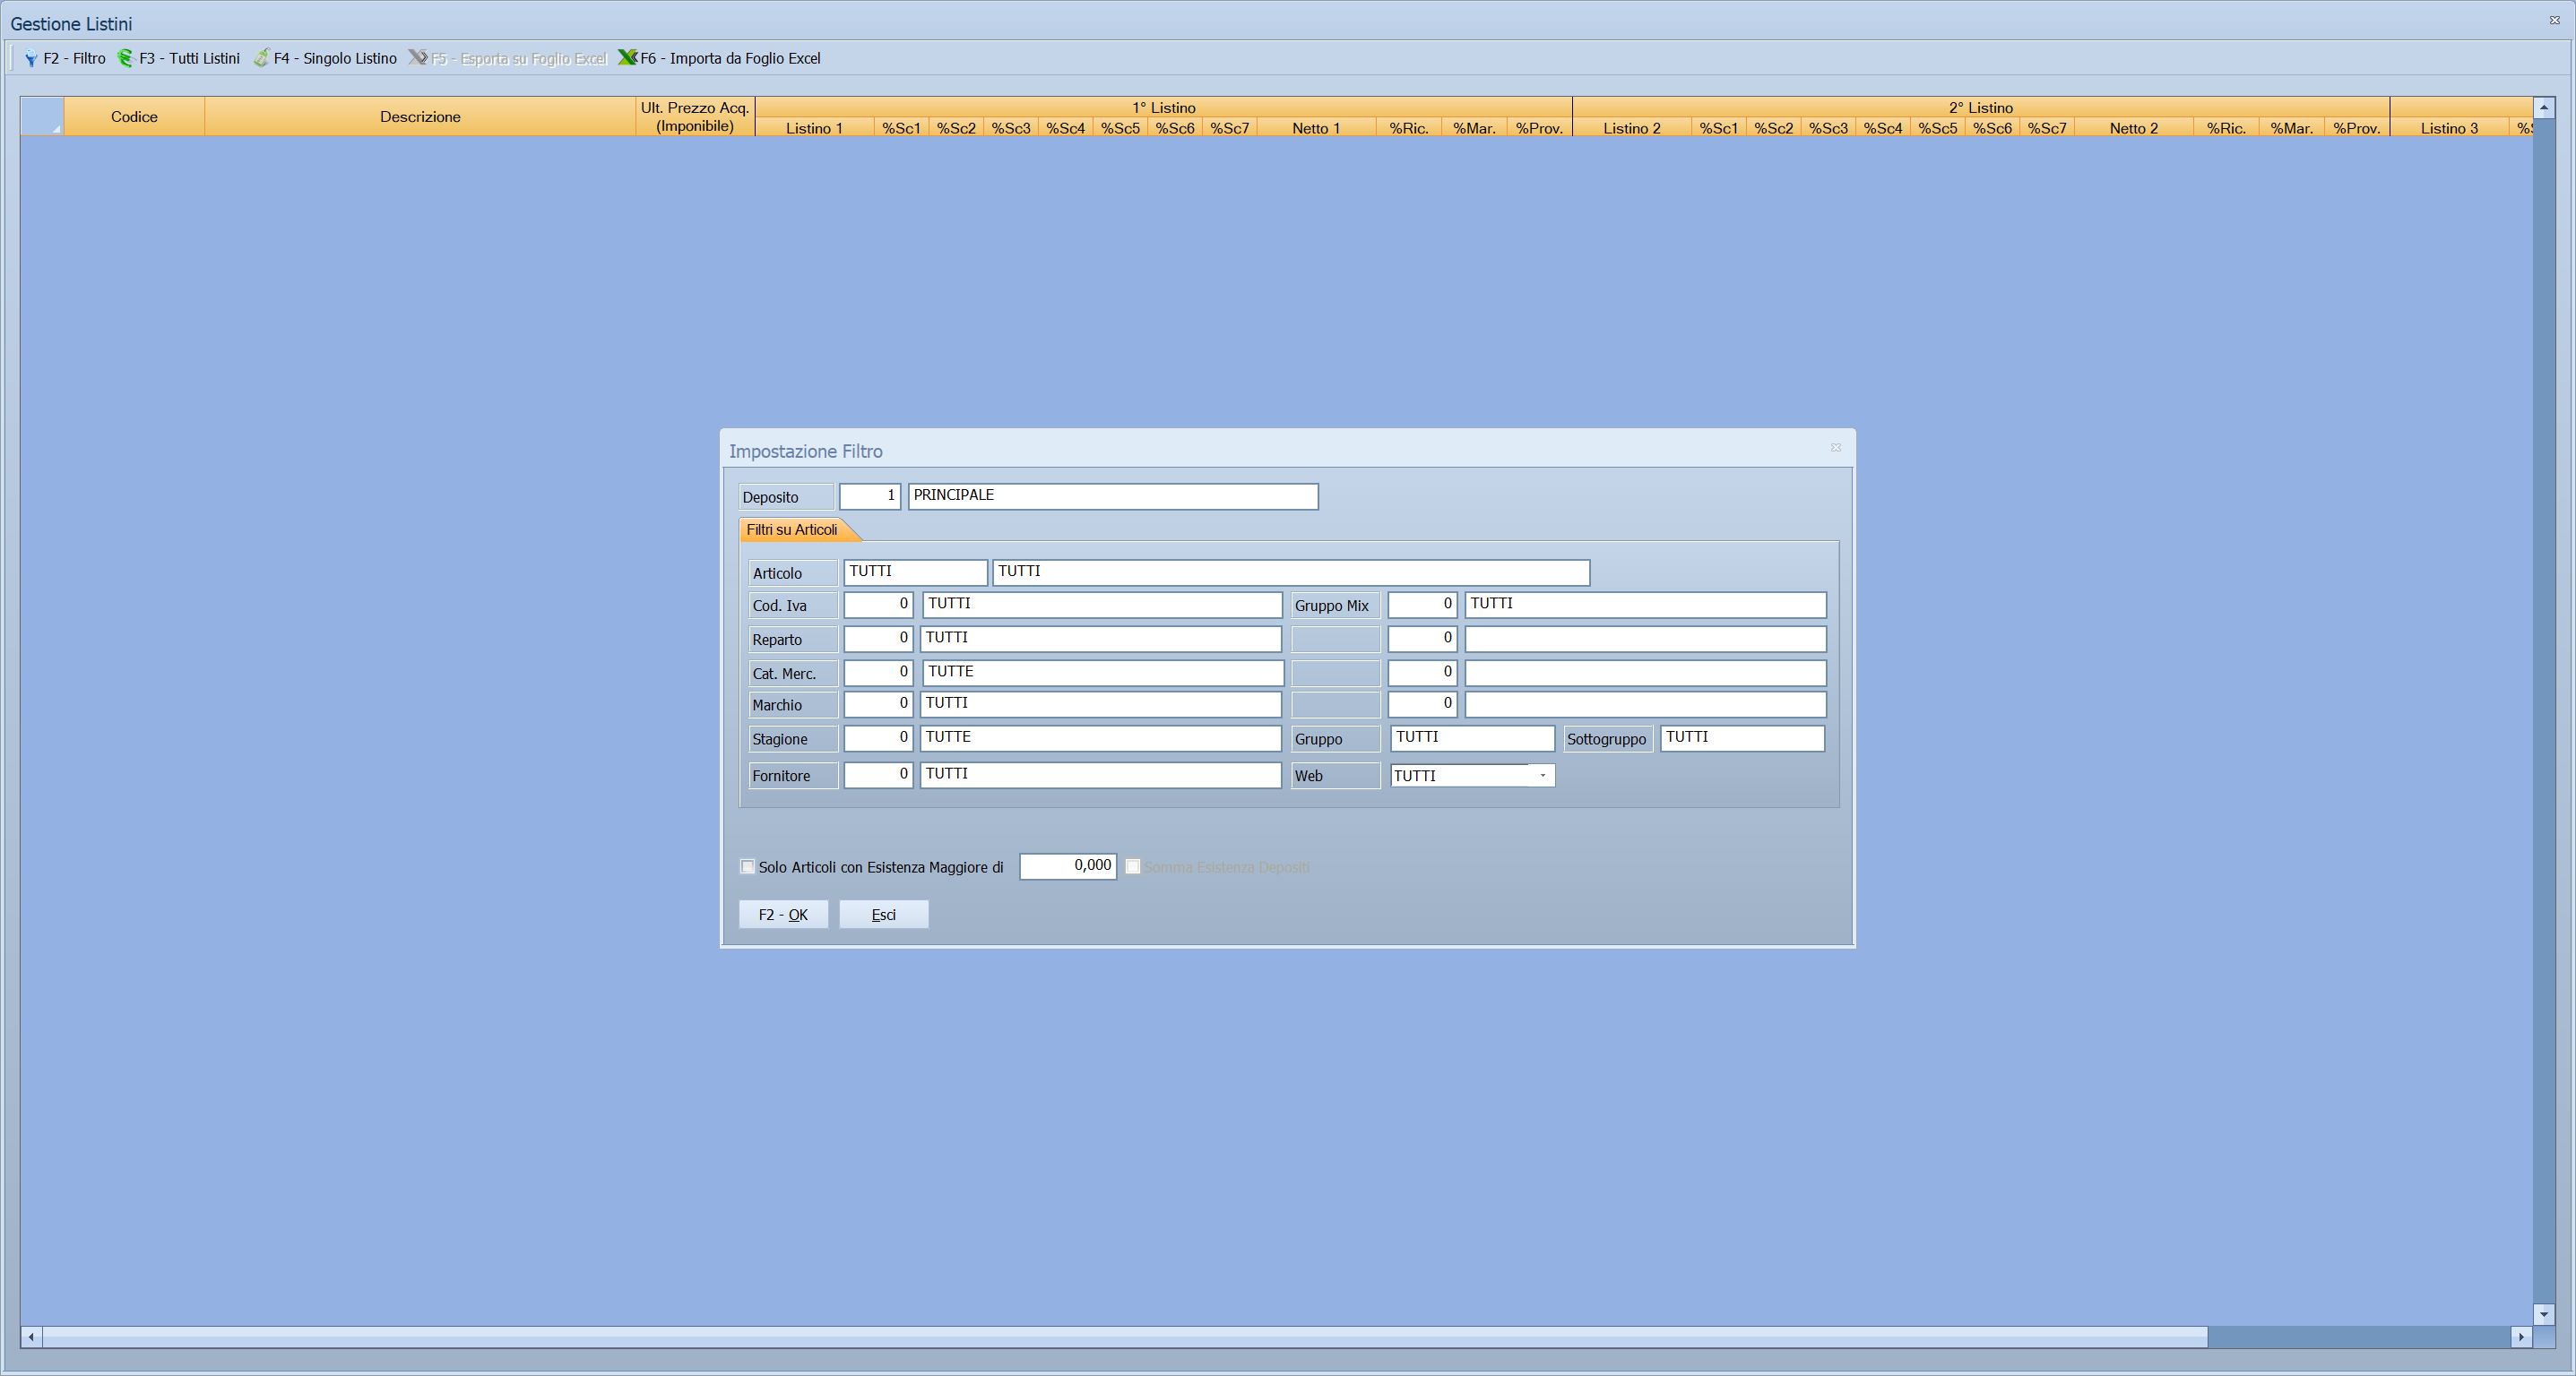Click the F2 Filtro funnel icon
Image resolution: width=2576 pixels, height=1376 pixels.
pos(31,58)
